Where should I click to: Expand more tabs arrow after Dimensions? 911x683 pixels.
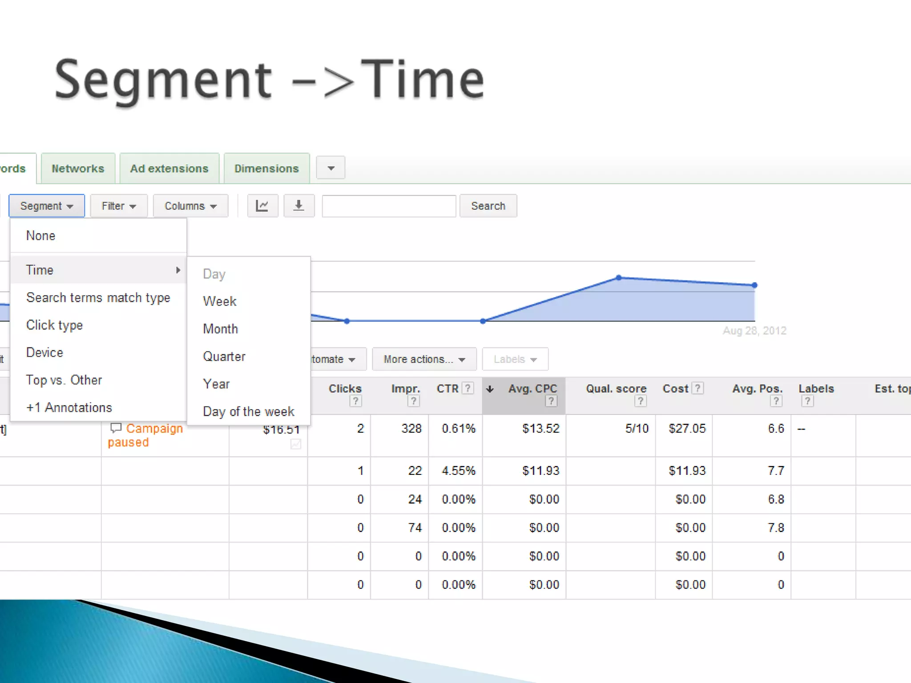point(331,168)
